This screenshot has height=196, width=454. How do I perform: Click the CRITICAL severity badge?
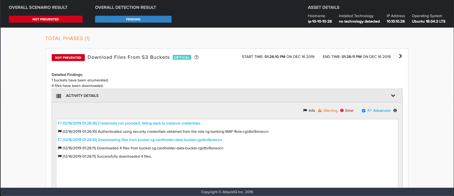pyautogui.click(x=182, y=57)
